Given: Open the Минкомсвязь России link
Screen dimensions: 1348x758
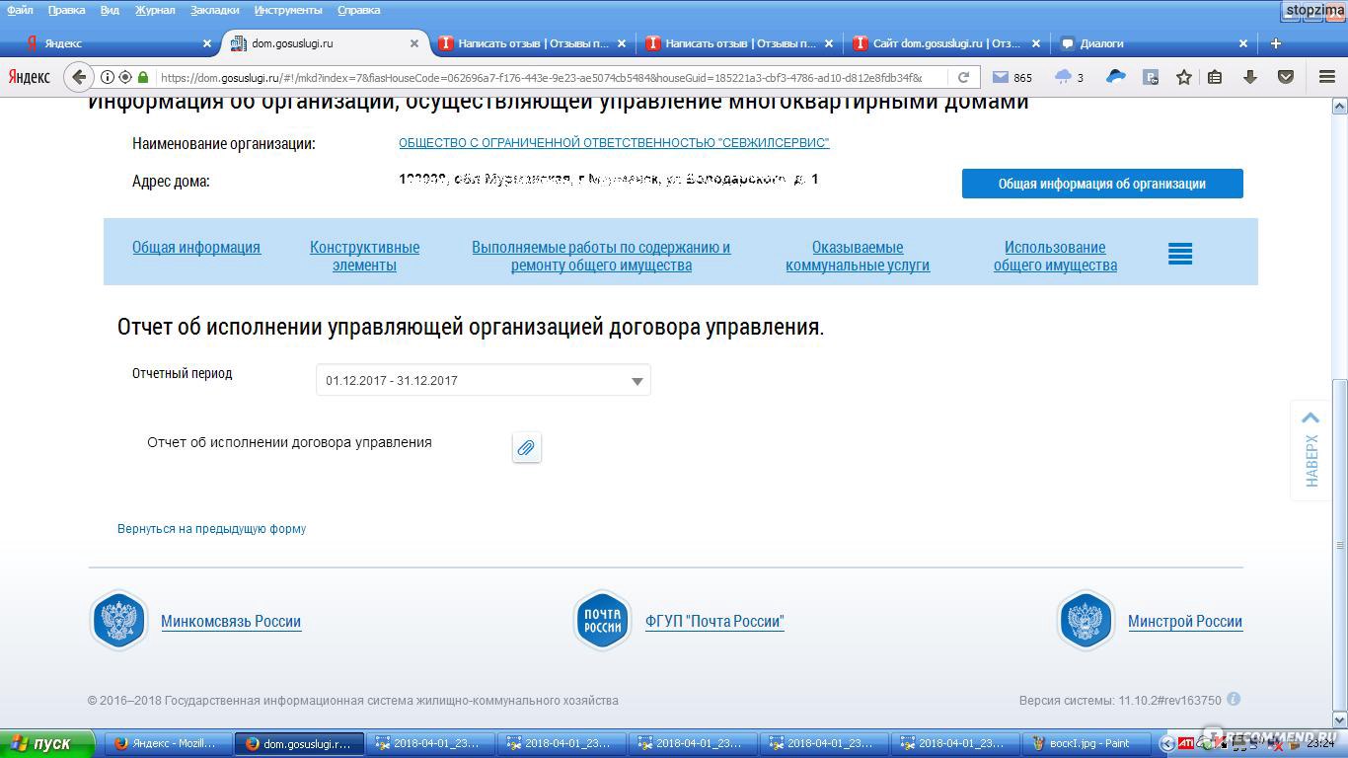Looking at the screenshot, I should (x=231, y=622).
